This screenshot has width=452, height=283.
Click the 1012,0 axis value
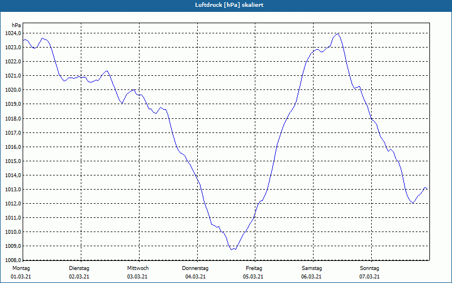(13, 204)
